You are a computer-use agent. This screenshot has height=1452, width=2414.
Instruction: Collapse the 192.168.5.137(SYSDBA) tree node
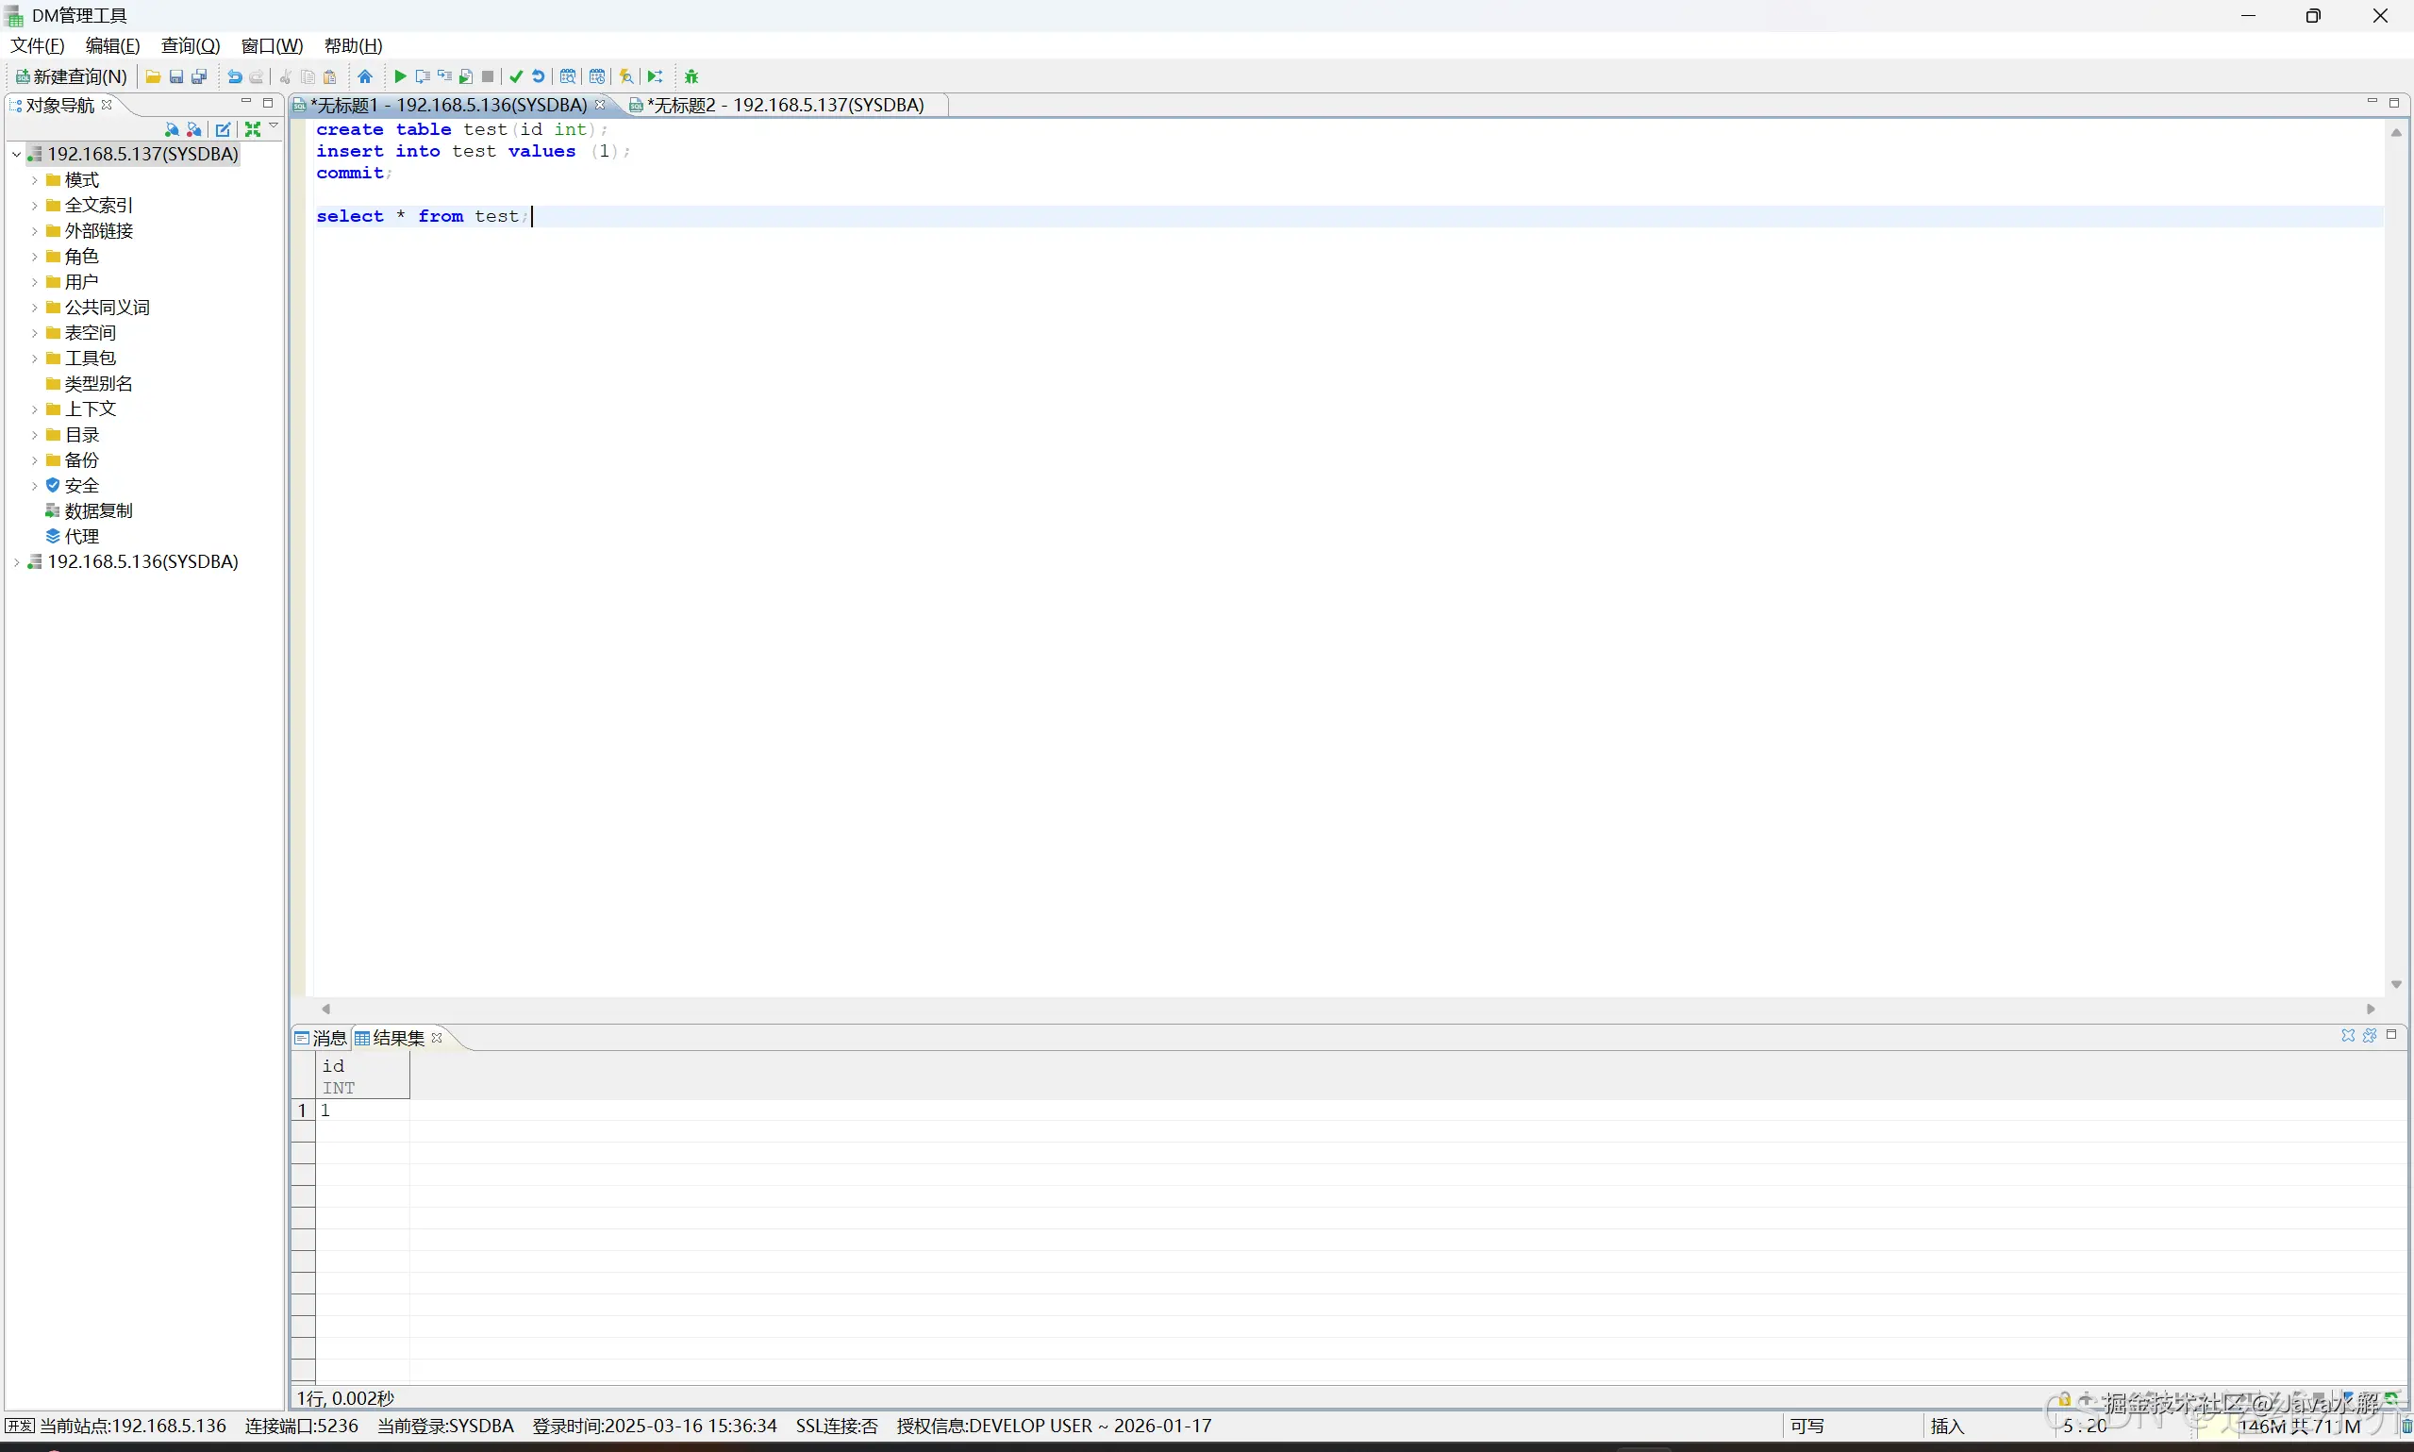17,154
